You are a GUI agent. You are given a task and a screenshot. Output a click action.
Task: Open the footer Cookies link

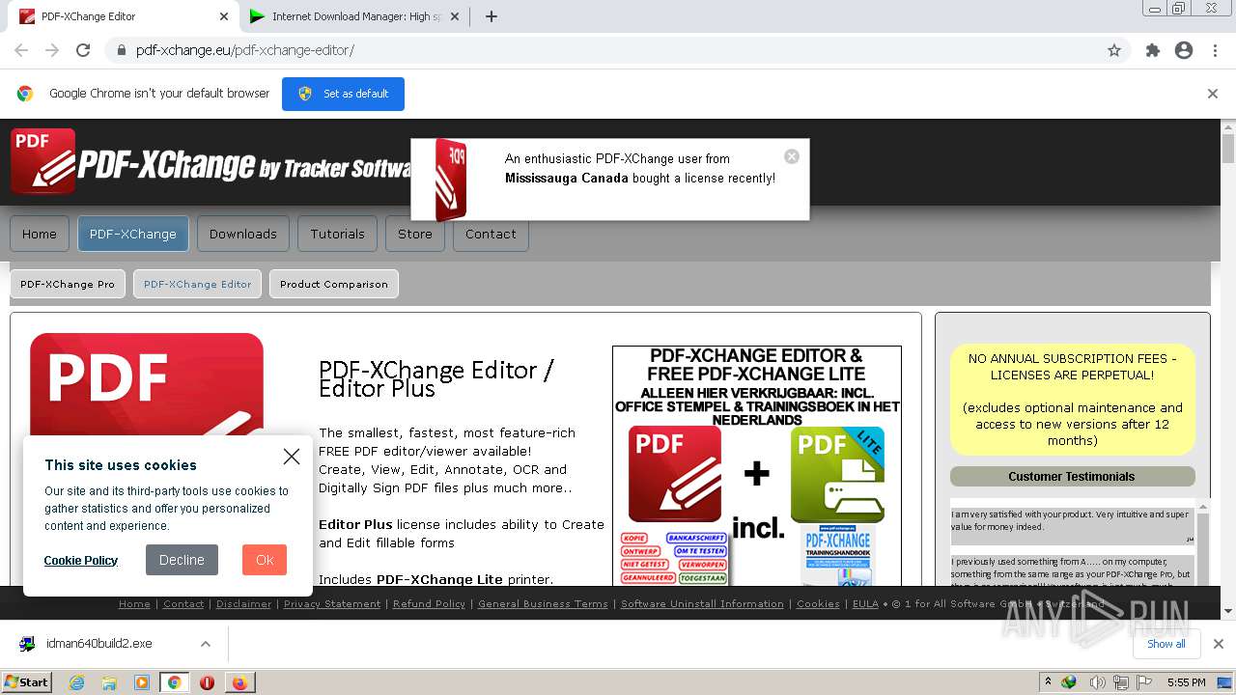(x=818, y=604)
